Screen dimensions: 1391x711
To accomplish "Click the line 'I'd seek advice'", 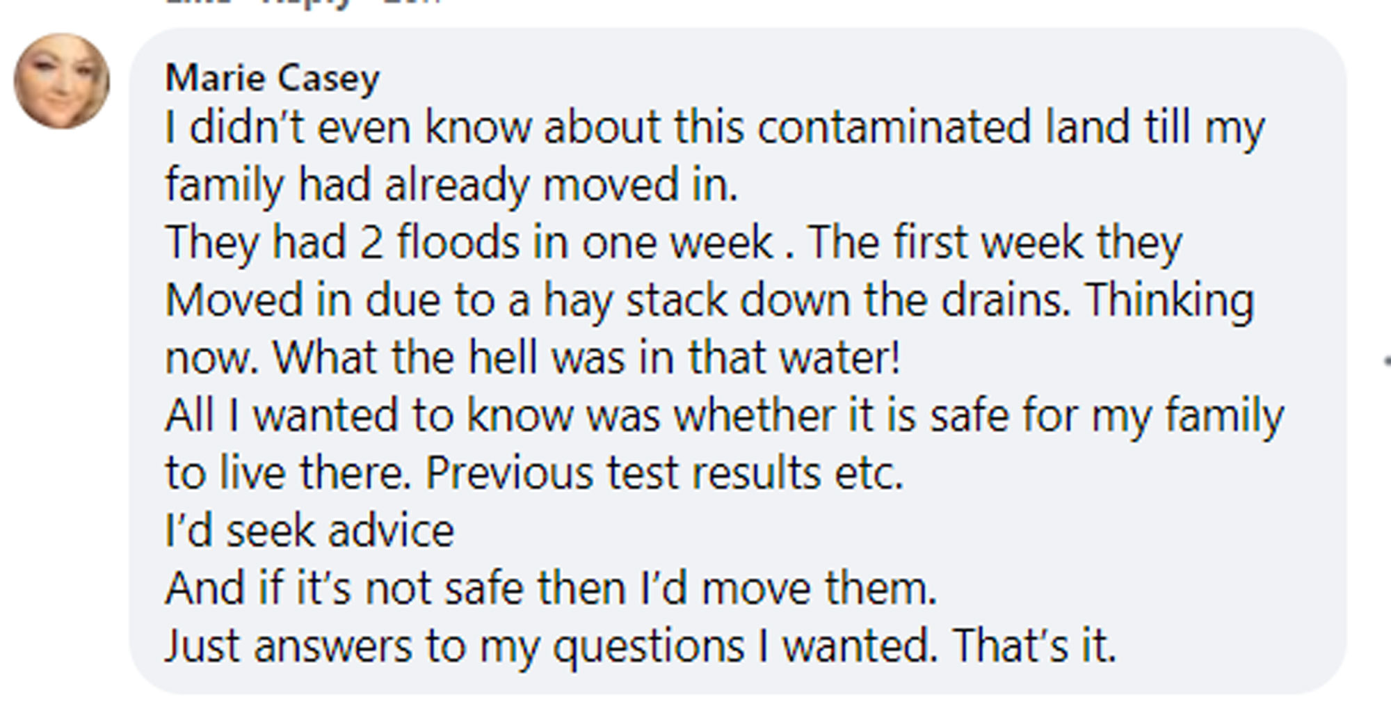I will [309, 531].
